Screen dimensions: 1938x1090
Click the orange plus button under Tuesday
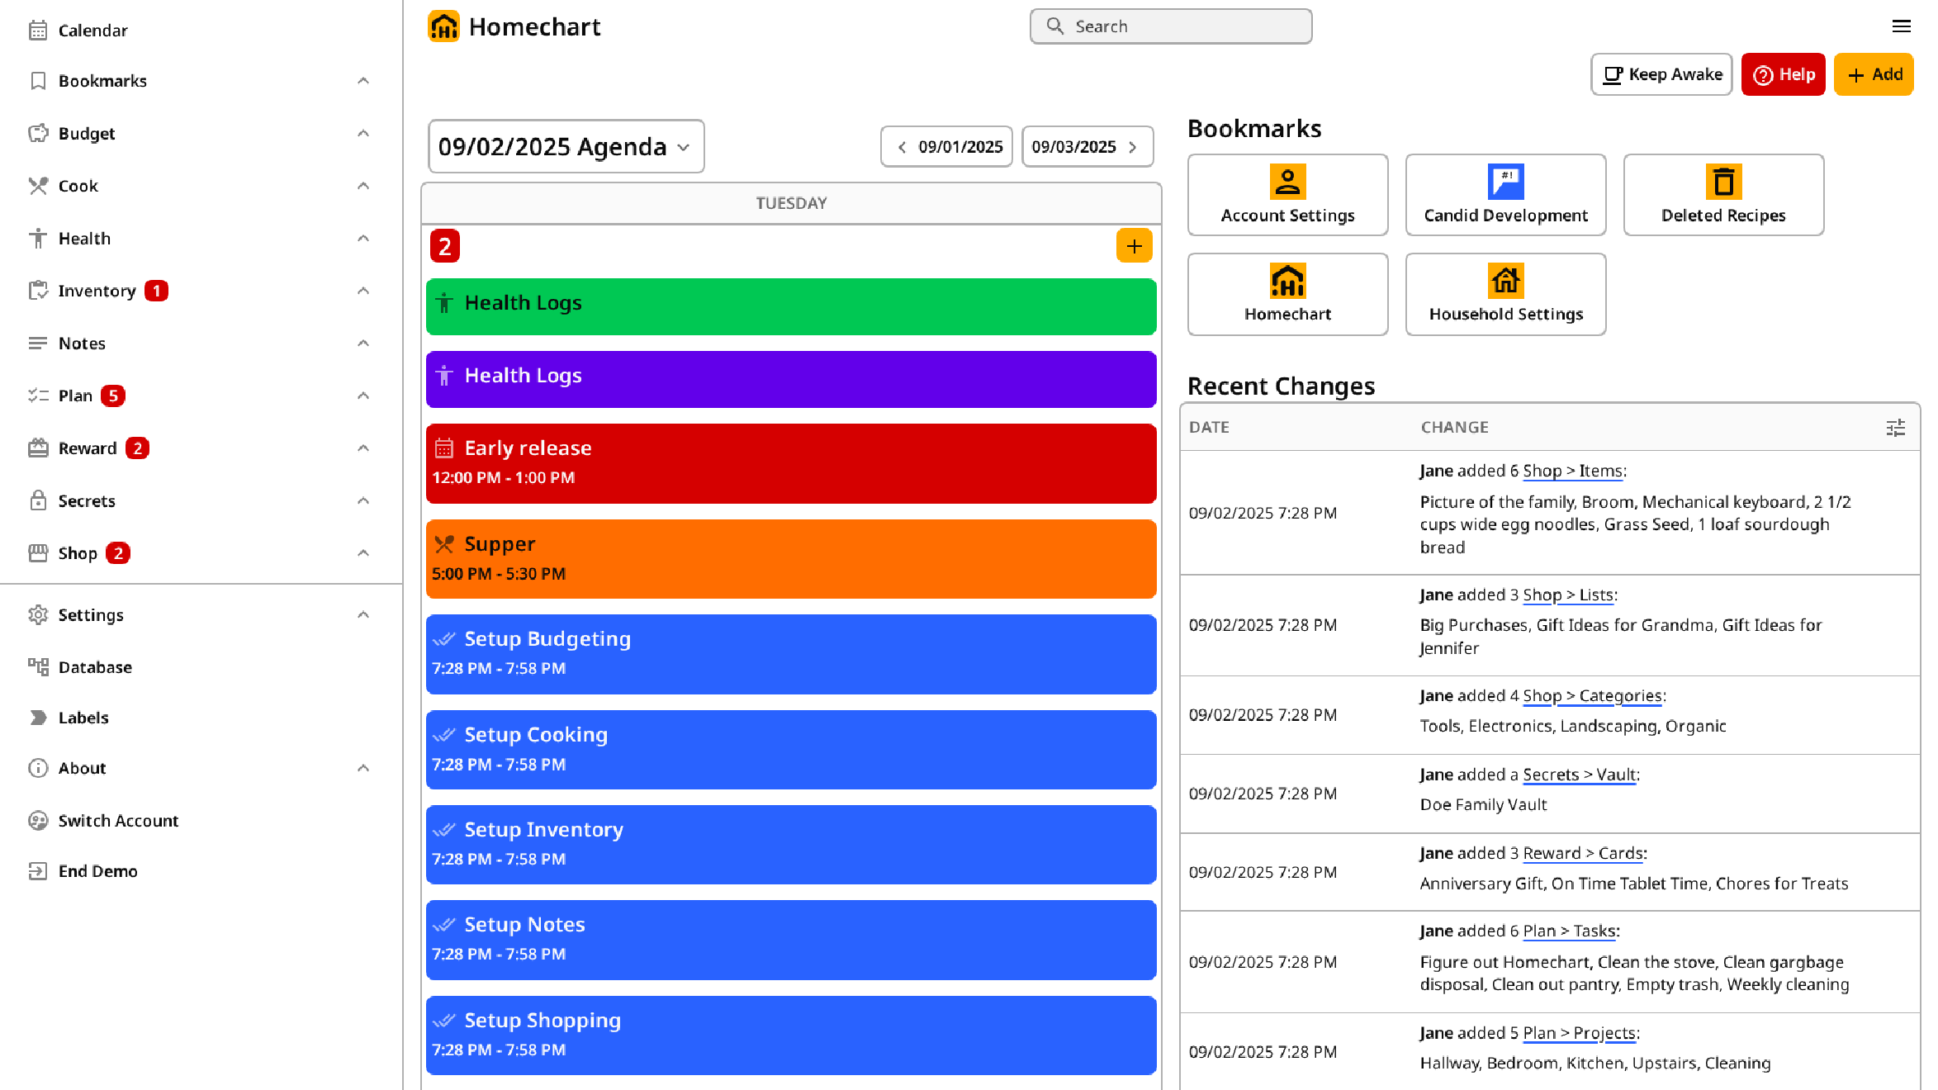point(1134,246)
